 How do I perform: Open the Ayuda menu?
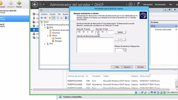click(65, 14)
